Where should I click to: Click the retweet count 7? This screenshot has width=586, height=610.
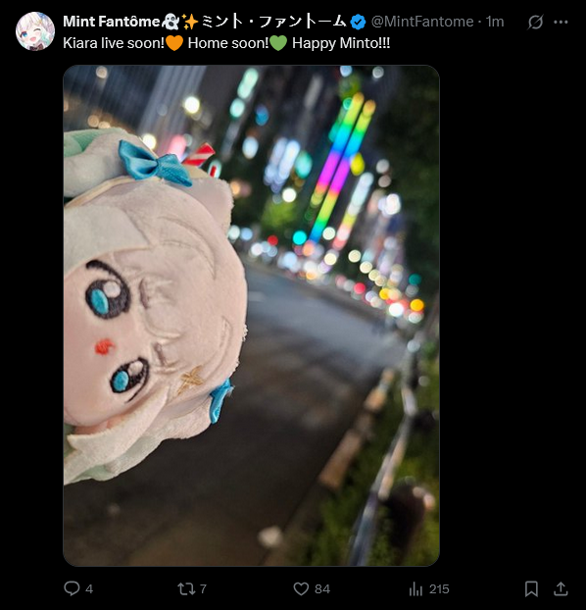[203, 589]
